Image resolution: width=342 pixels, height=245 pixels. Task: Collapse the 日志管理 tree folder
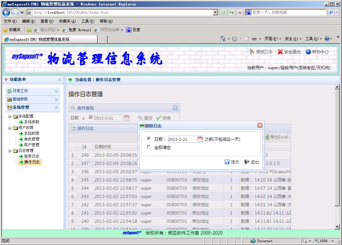coord(10,151)
